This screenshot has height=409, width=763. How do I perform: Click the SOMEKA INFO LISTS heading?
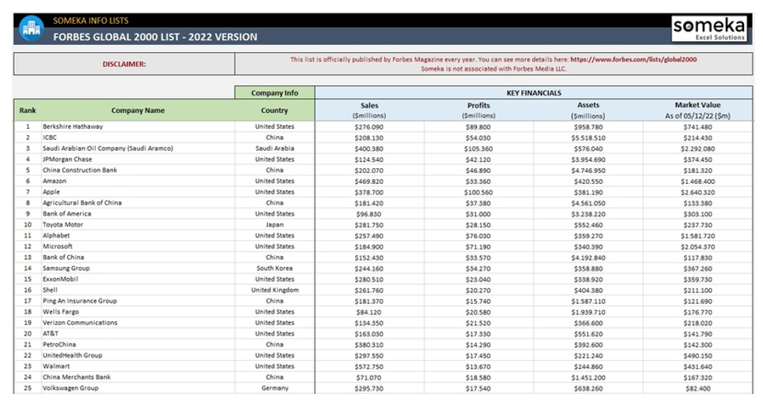click(91, 21)
